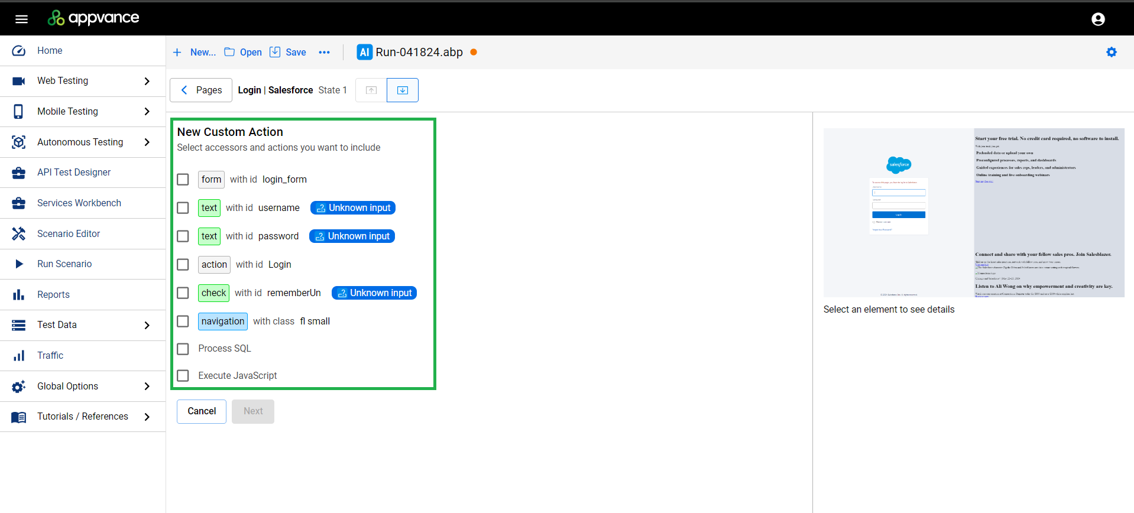
Task: Check the text username checkbox
Action: 183,208
